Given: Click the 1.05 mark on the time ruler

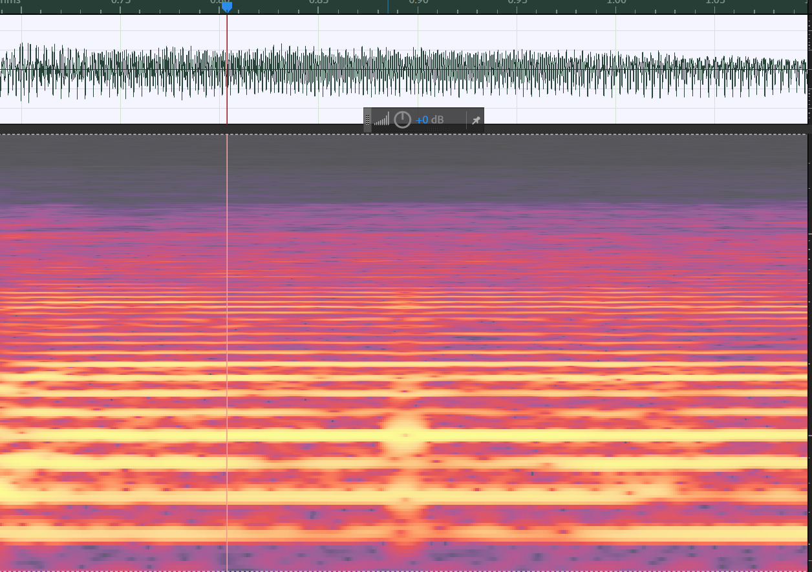Looking at the screenshot, I should point(715,3).
